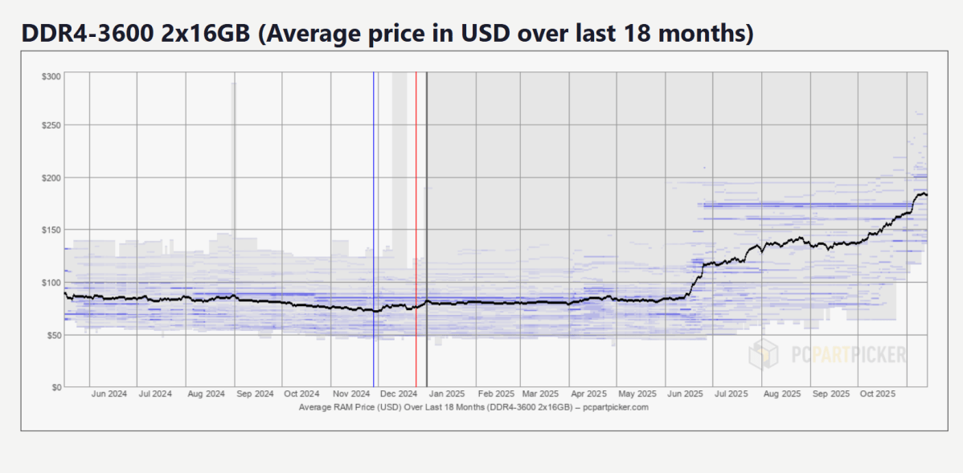Click the Jul 2025 x-axis label

point(733,394)
